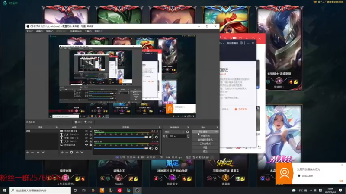Open the red NetEase music taskbar icon
The image size is (346, 194).
[120, 190]
